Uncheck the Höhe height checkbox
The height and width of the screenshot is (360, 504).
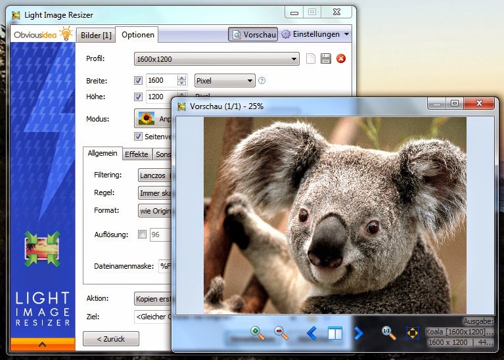(x=138, y=97)
